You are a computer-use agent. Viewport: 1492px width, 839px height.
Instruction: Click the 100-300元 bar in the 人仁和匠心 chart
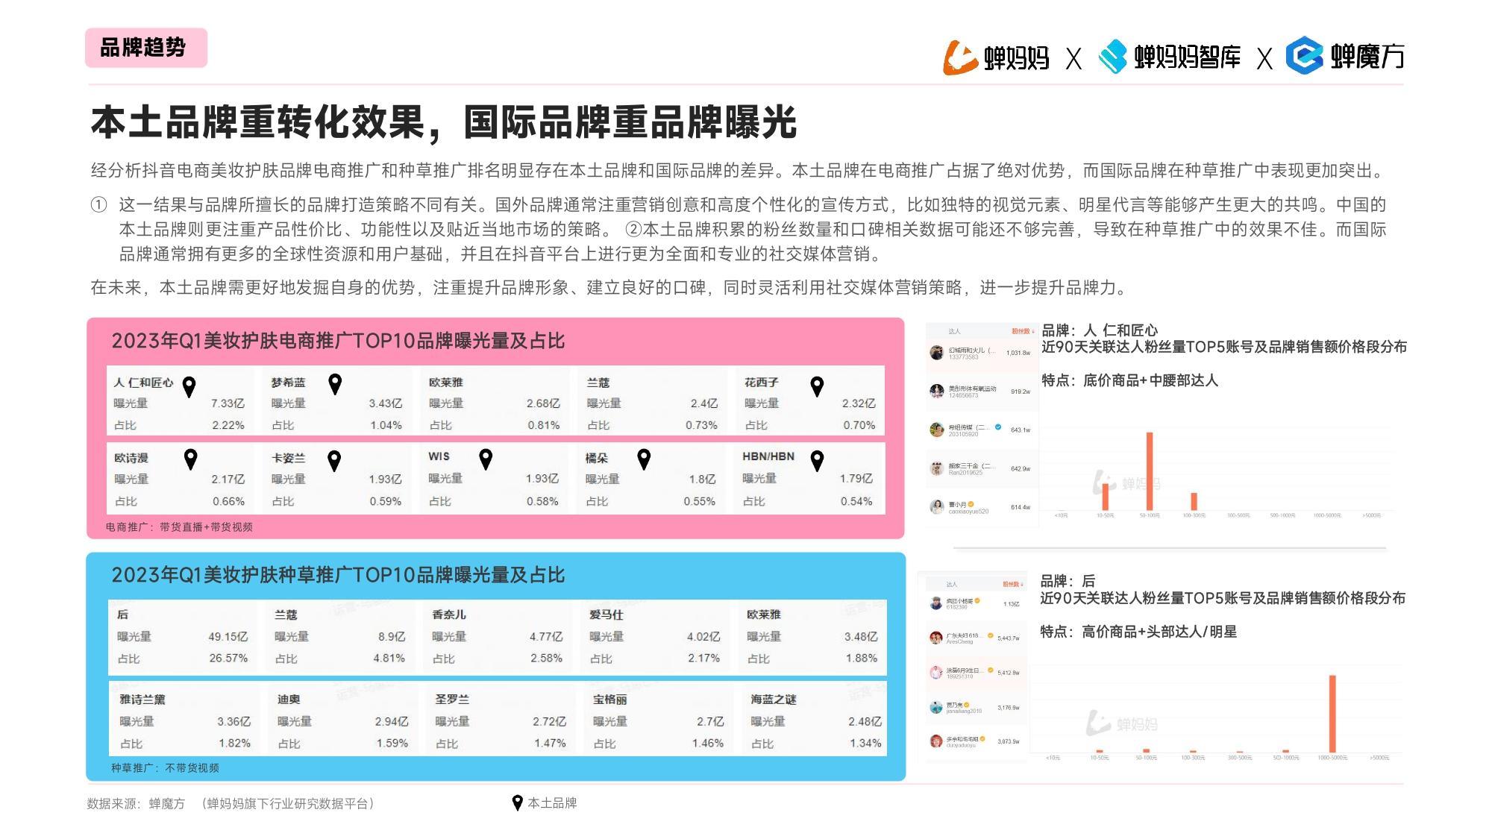[x=1194, y=502]
